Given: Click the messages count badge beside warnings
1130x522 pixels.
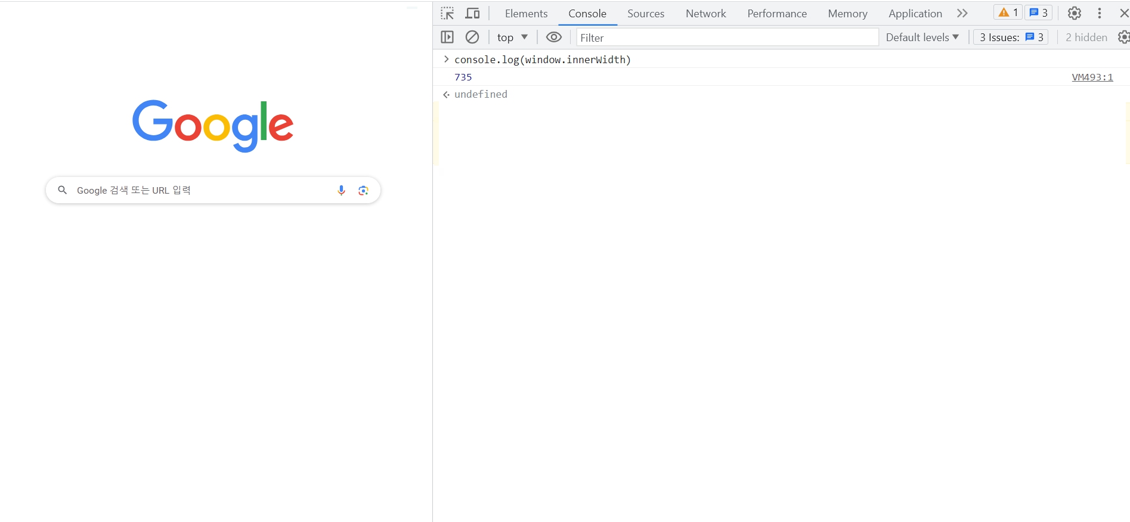Looking at the screenshot, I should 1039,13.
